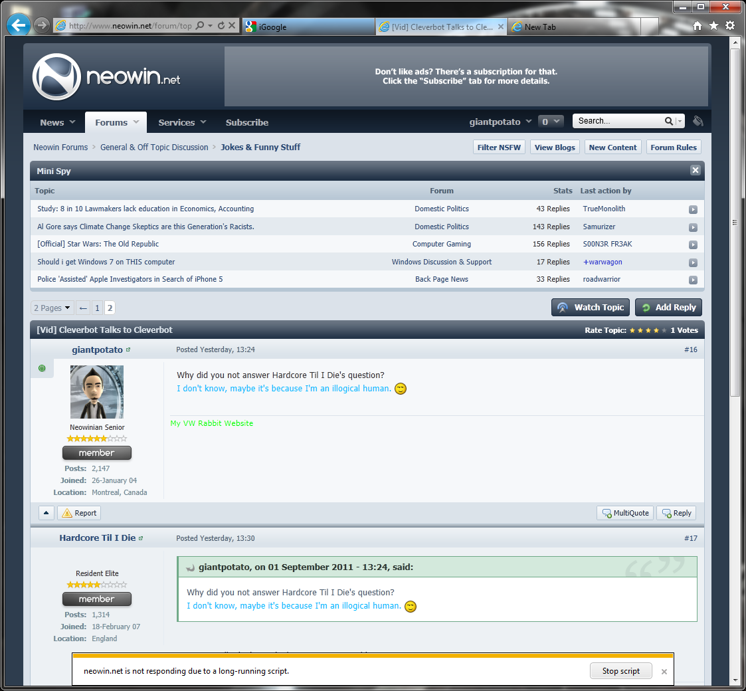Toggle Watch Topic for this thread
The image size is (746, 691).
[590, 307]
